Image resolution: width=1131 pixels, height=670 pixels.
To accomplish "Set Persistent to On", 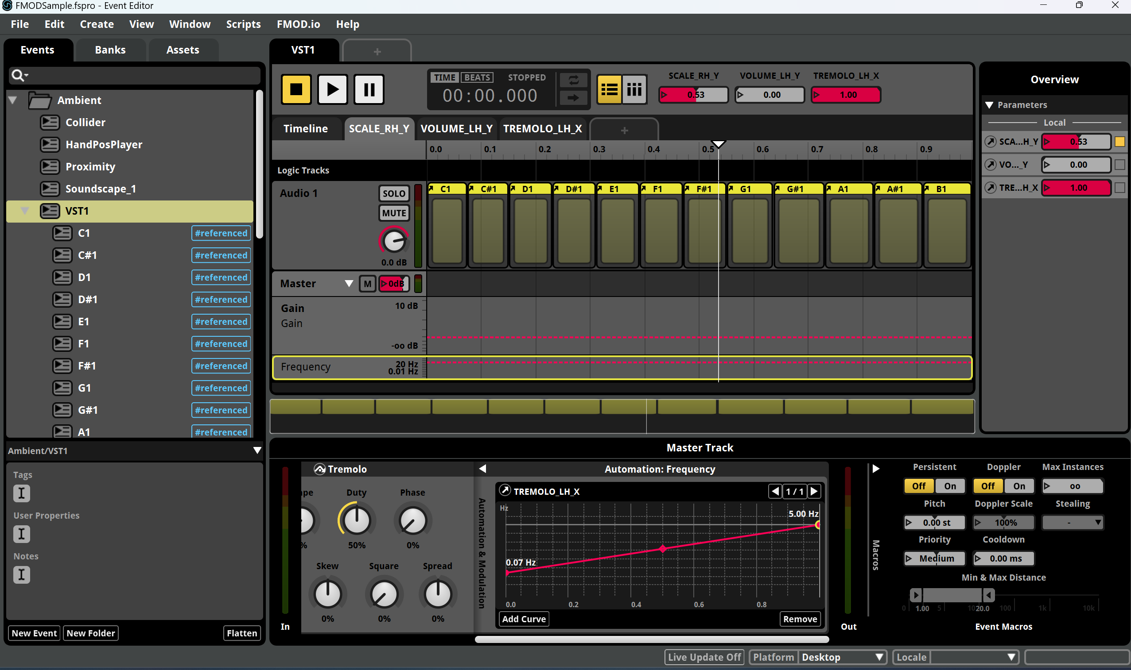I will coord(950,486).
